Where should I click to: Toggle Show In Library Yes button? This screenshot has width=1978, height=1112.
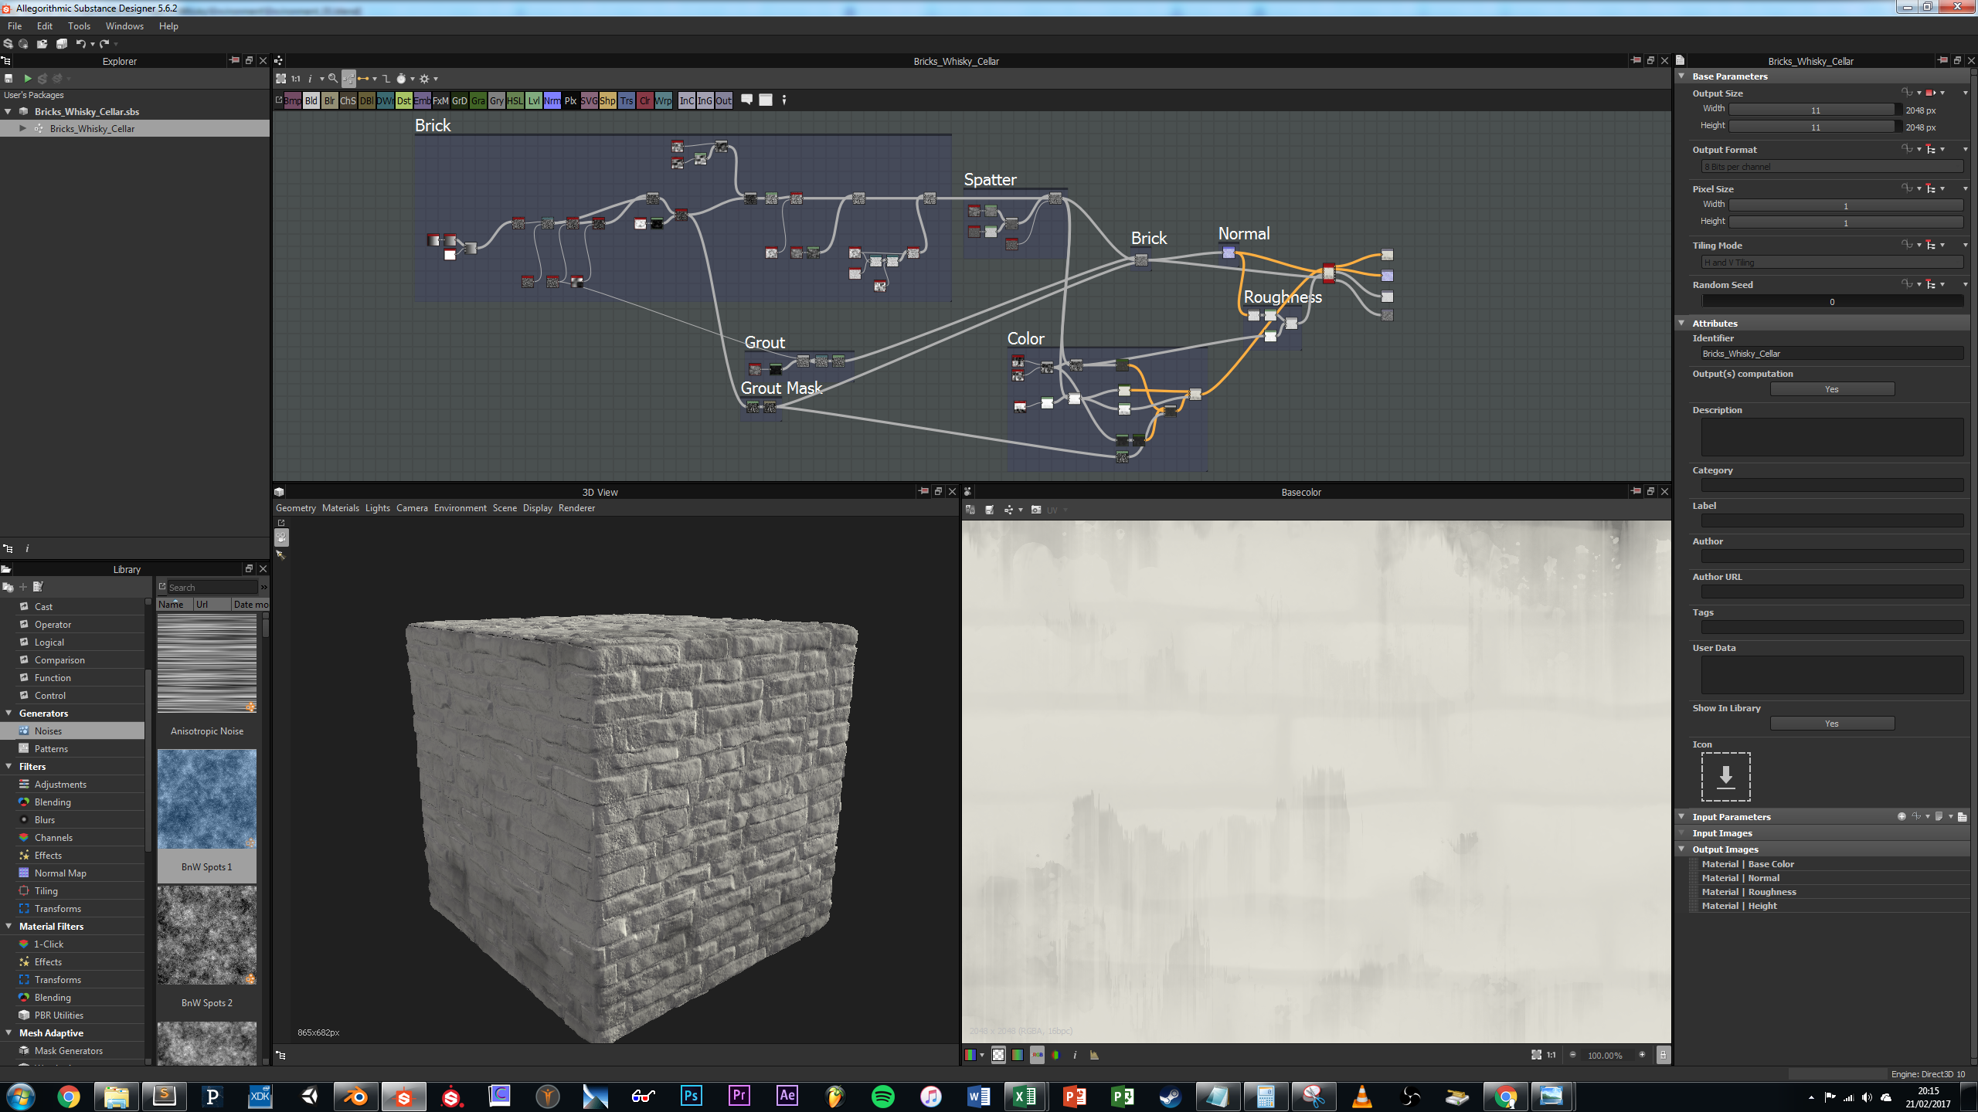pyautogui.click(x=1831, y=724)
